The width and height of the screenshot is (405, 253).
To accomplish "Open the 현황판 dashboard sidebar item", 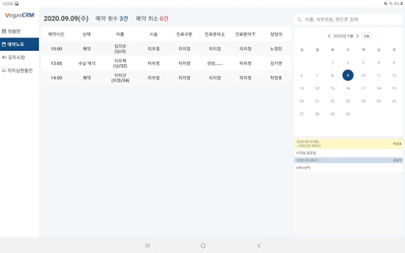I will click(x=11, y=31).
